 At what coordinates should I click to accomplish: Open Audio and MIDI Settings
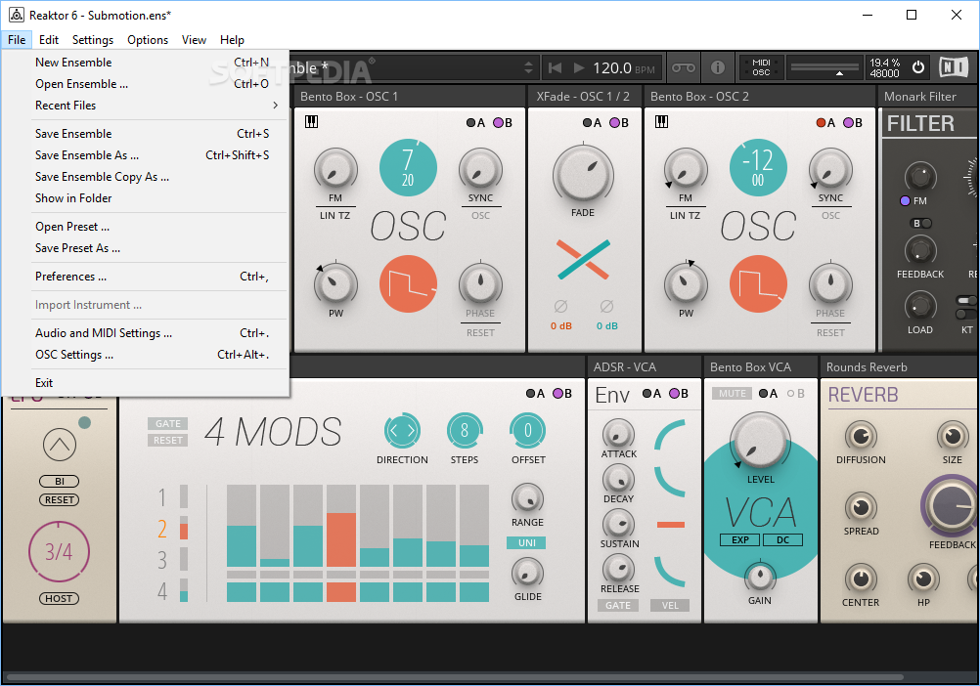(x=146, y=332)
